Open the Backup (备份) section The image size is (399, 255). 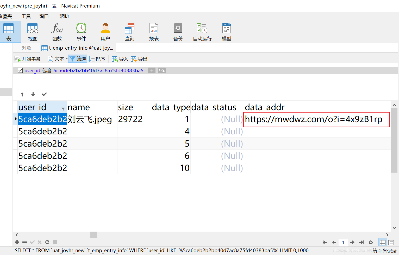pos(178,32)
